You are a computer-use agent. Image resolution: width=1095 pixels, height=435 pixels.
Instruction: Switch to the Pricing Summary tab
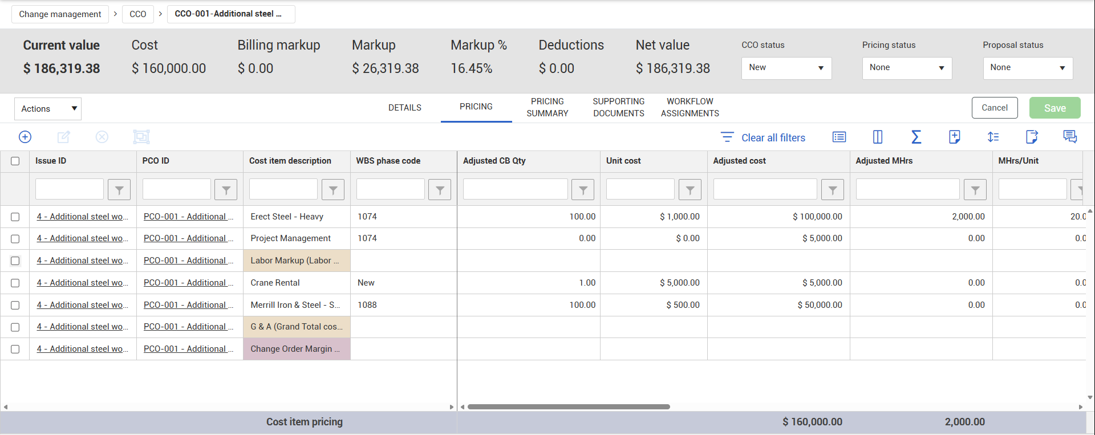pos(547,107)
